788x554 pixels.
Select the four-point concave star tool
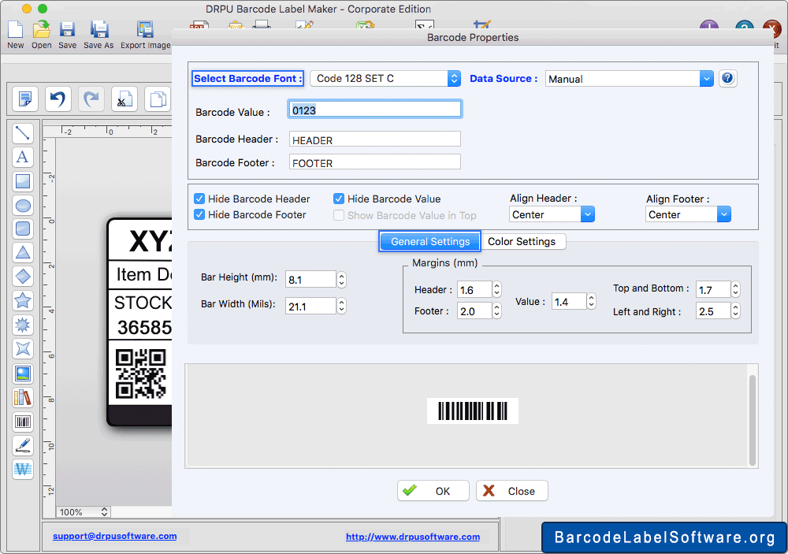[x=23, y=348]
